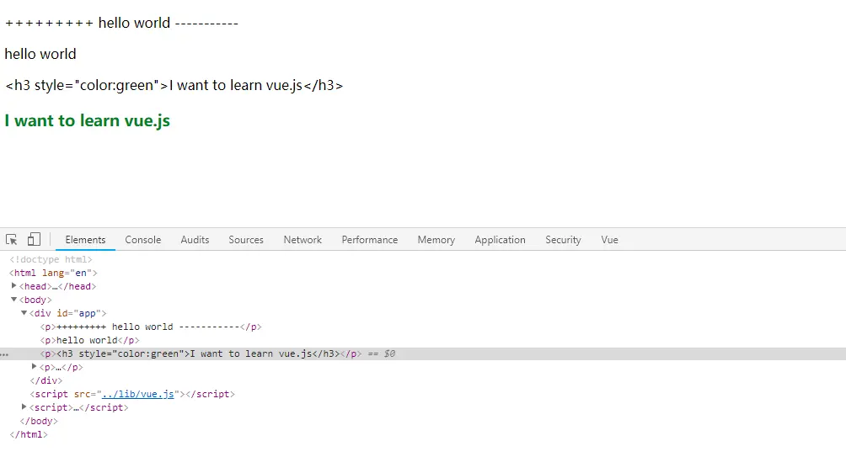Click the raw h3 markup paragraph on page
This screenshot has height=473, width=846.
click(x=174, y=86)
